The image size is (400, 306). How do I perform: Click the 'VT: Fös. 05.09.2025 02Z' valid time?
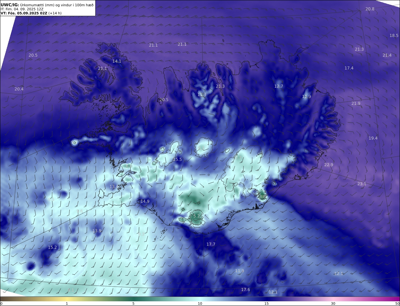point(24,13)
